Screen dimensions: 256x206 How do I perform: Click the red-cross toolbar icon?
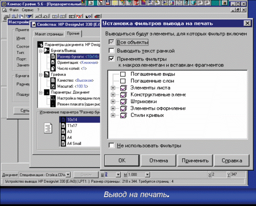tap(79, 16)
